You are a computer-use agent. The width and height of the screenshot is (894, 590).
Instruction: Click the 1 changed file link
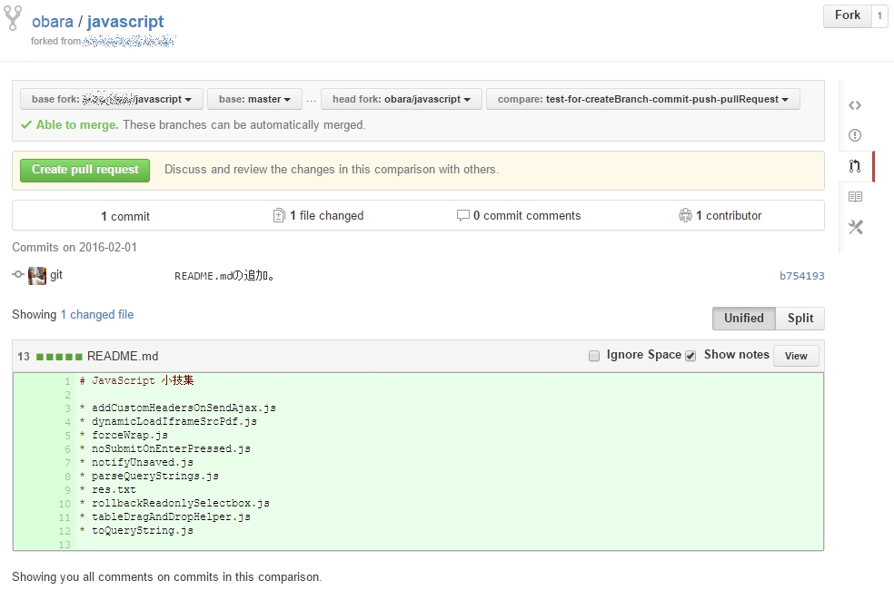coord(97,314)
